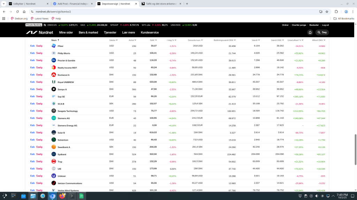Open the notifications bell in Nordnet header

310,32
